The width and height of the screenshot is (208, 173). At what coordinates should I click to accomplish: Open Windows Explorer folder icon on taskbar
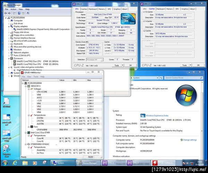(x=25, y=163)
